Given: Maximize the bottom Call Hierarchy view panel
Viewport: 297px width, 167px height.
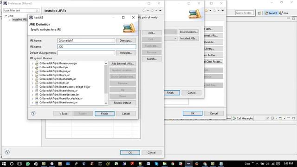Looking at the screenshot, I should [293, 118].
